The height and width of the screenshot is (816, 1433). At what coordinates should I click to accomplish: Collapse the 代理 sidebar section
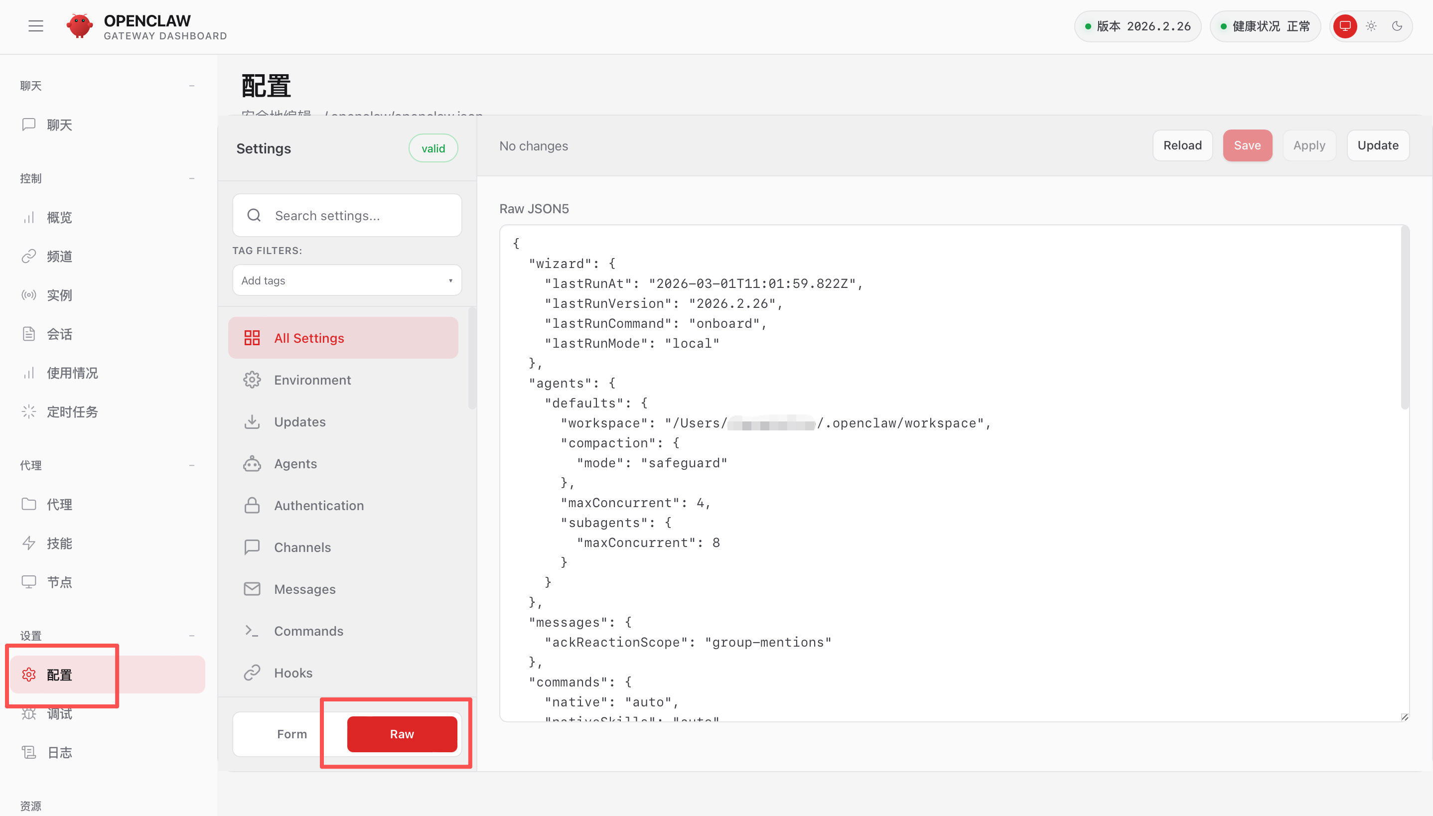click(192, 465)
